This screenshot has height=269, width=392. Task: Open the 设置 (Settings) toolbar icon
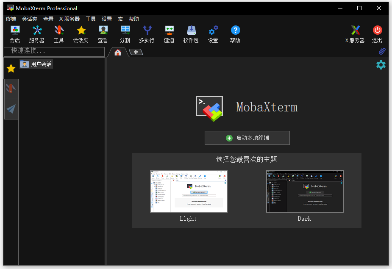tap(213, 34)
